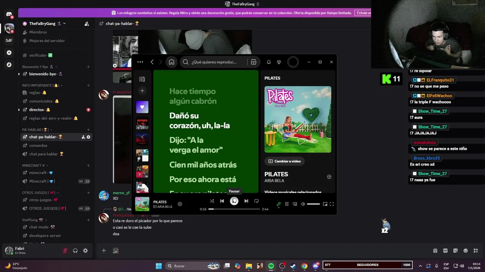Open Spotify from the Windows taskbar
485x272 pixels.
click(x=271, y=266)
